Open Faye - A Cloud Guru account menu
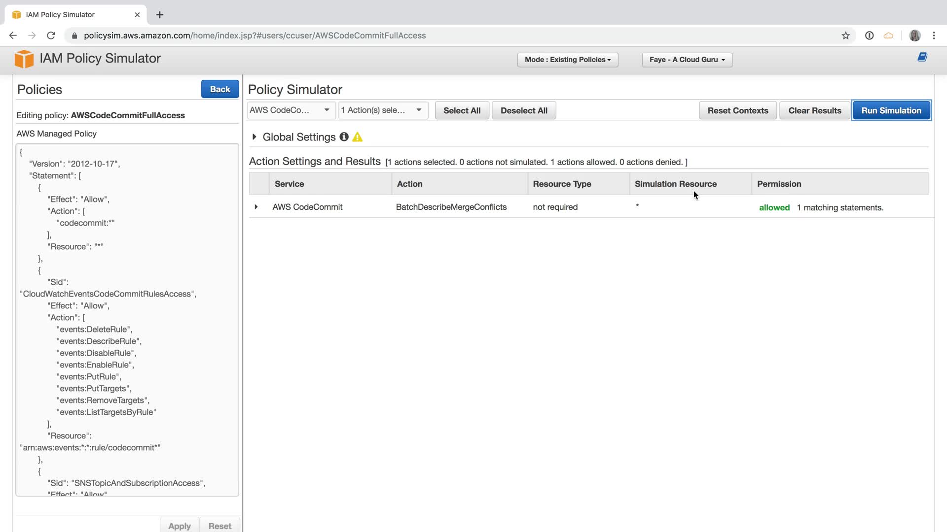The image size is (947, 532). pyautogui.click(x=687, y=60)
